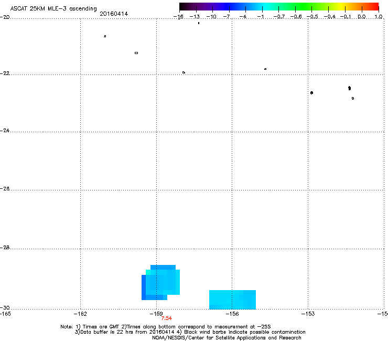Click the cyan data rectangle near -156 longitude
The image size is (388, 341).
click(232, 300)
